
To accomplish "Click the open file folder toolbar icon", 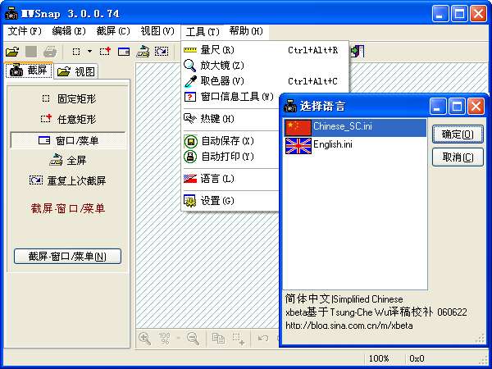I will 12,52.
